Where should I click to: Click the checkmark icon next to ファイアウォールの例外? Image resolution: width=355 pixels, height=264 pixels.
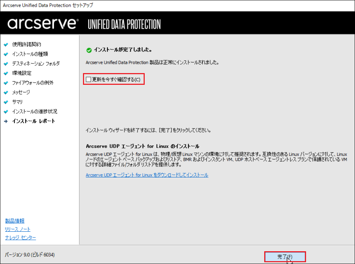(x=6, y=83)
